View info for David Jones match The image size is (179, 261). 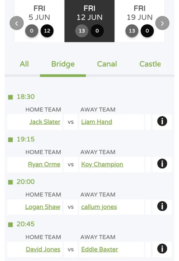[162, 248]
